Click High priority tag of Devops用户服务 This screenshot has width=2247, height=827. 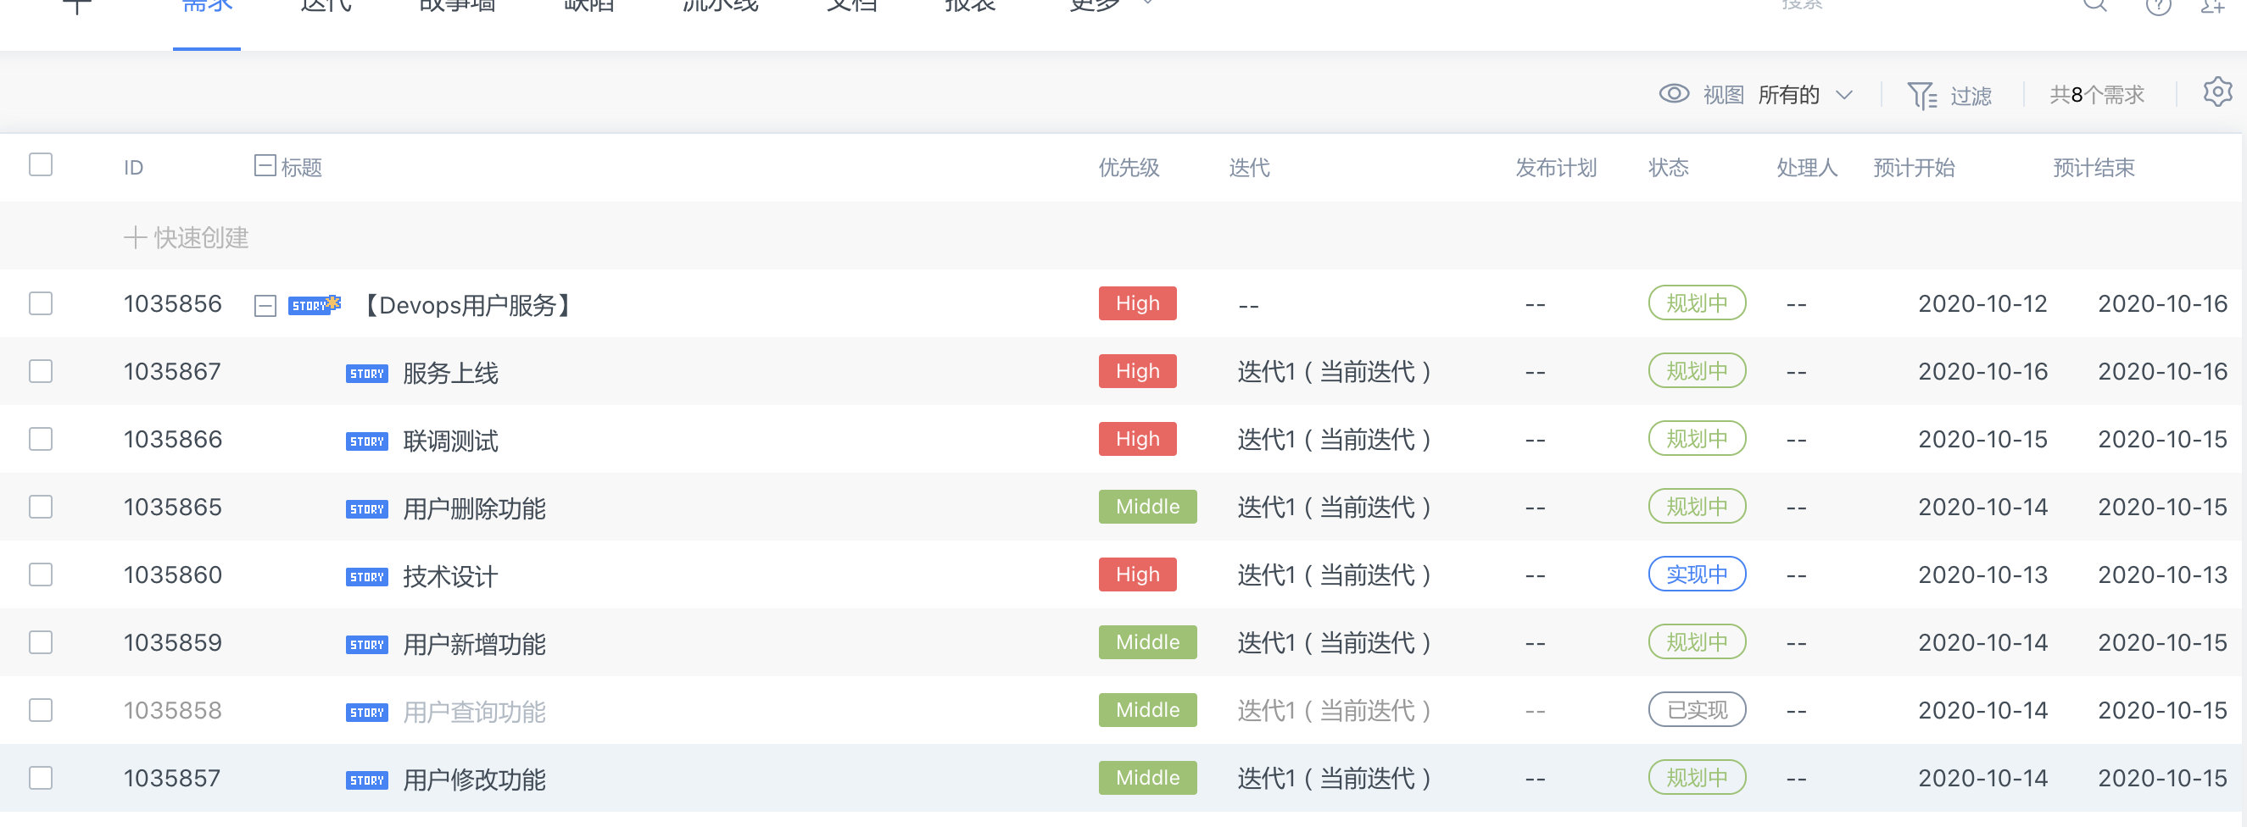pyautogui.click(x=1137, y=303)
